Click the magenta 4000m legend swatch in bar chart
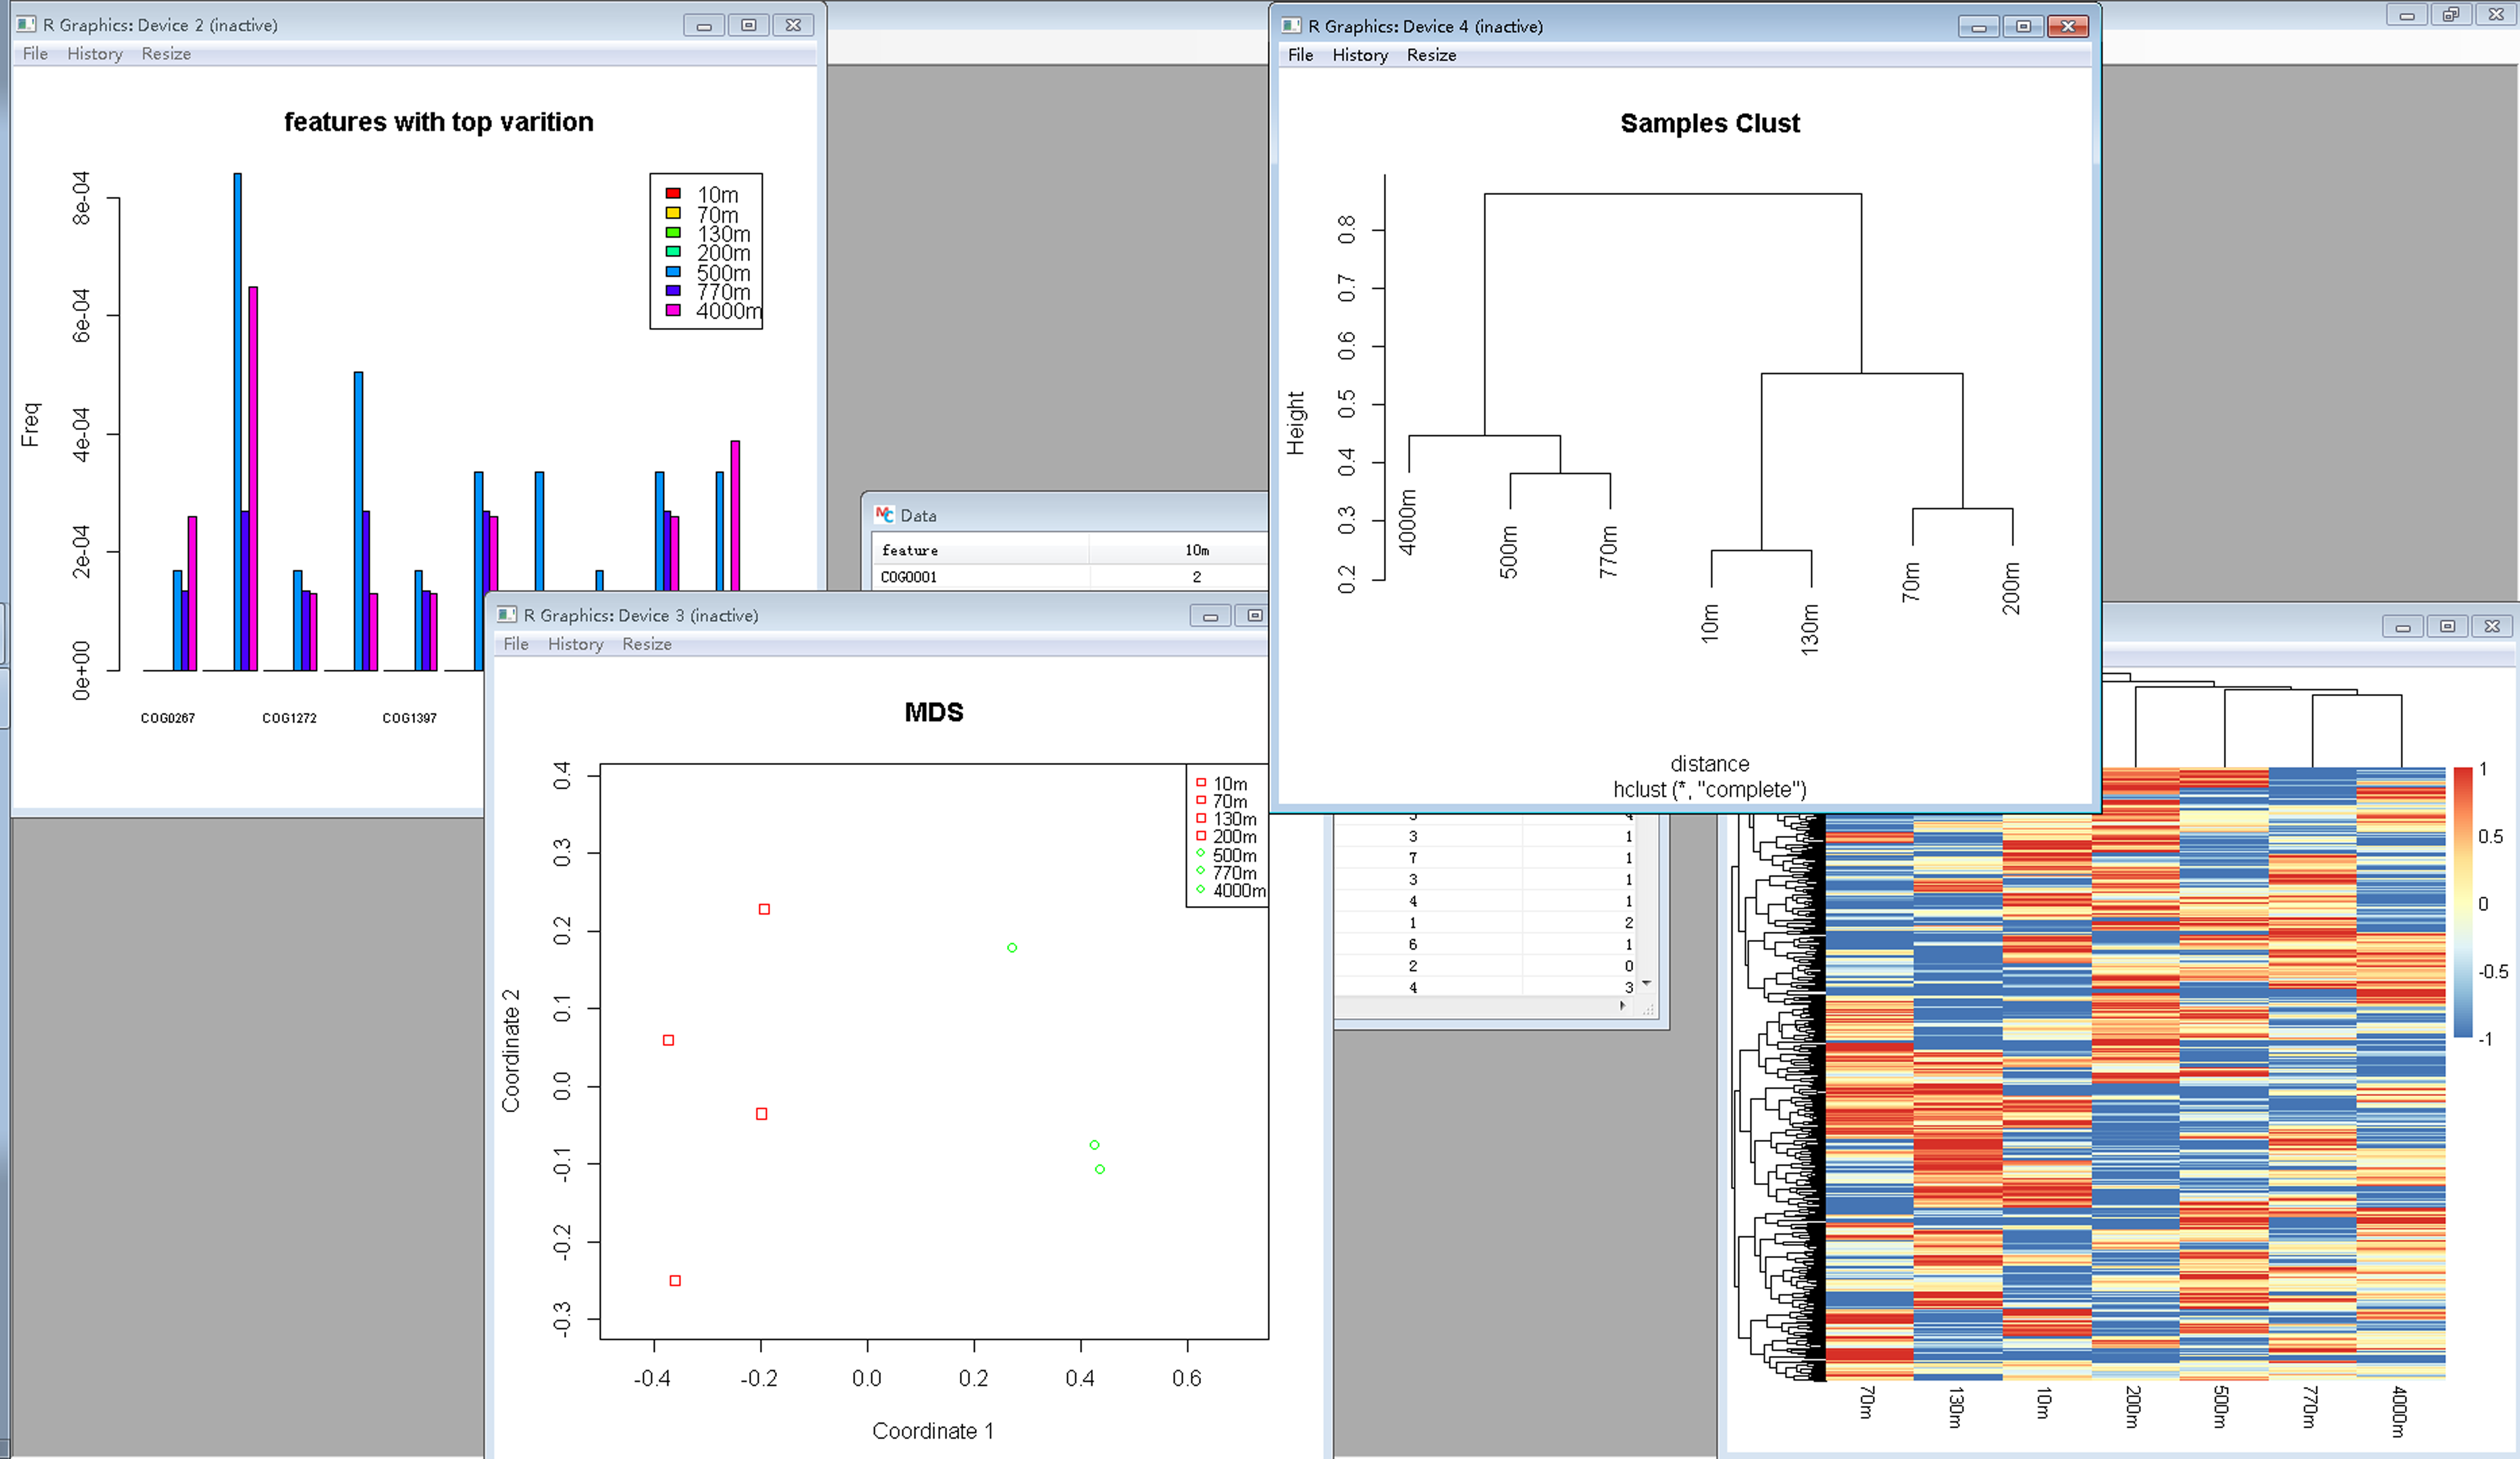Viewport: 2520px width, 1459px height. 673,311
